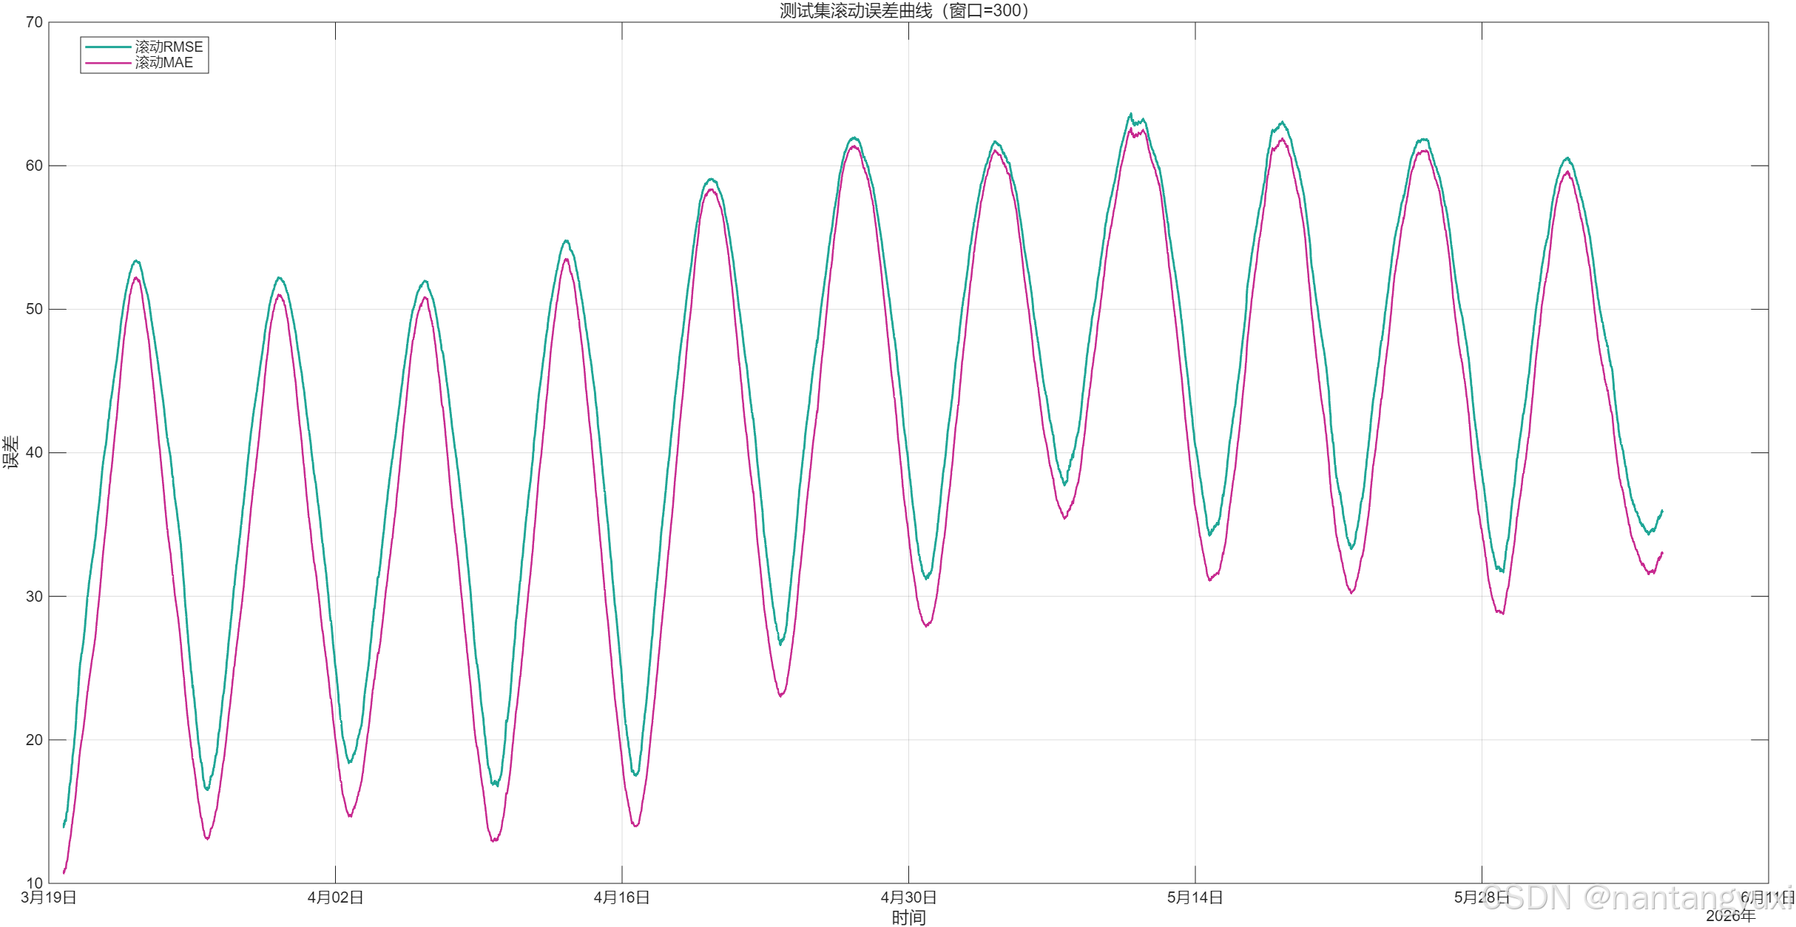Click the magenta 滚动MAE legend line swatch
Screen dimensions: 1796x927
pyautogui.click(x=108, y=64)
